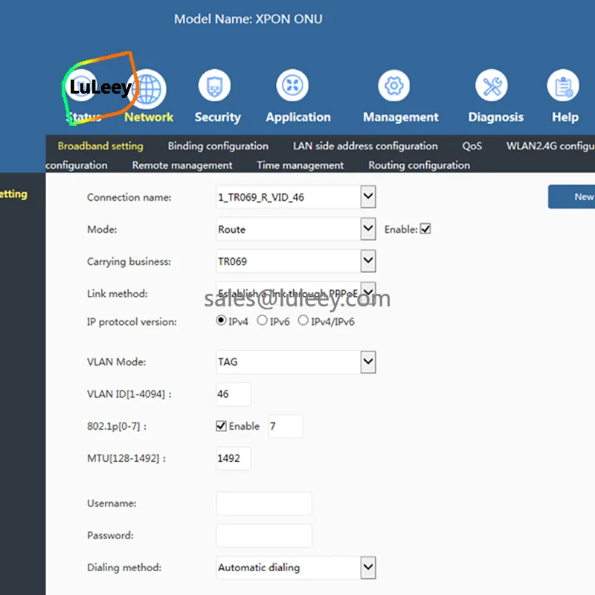Toggle the connection Enable checkbox beside Mode
The image size is (595, 595).
[x=425, y=229]
